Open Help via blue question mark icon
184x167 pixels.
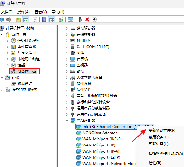coord(44,19)
